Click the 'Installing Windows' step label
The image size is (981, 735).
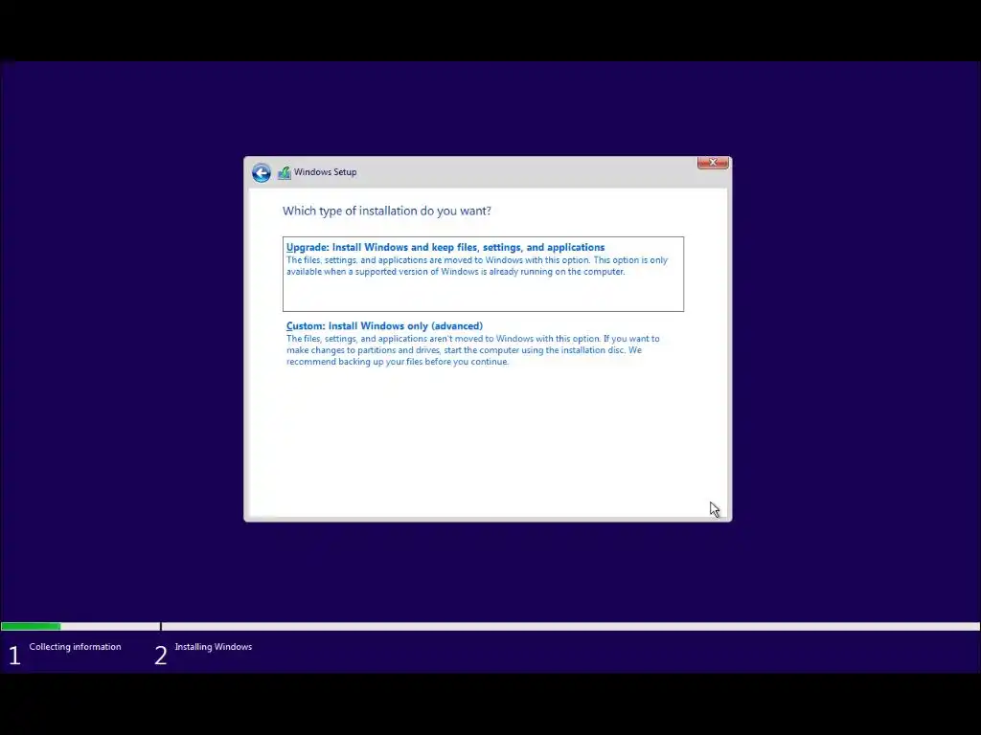214,646
